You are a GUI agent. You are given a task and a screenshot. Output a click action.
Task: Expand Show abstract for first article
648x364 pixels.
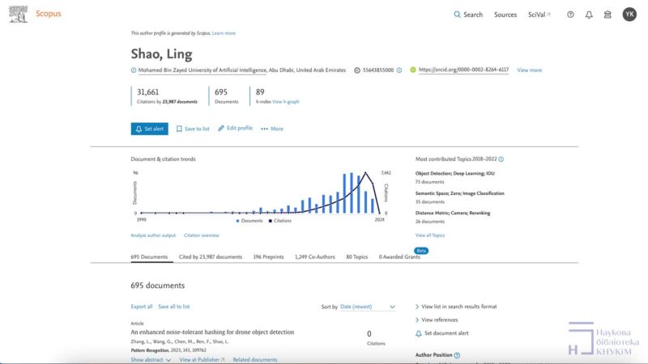point(151,359)
